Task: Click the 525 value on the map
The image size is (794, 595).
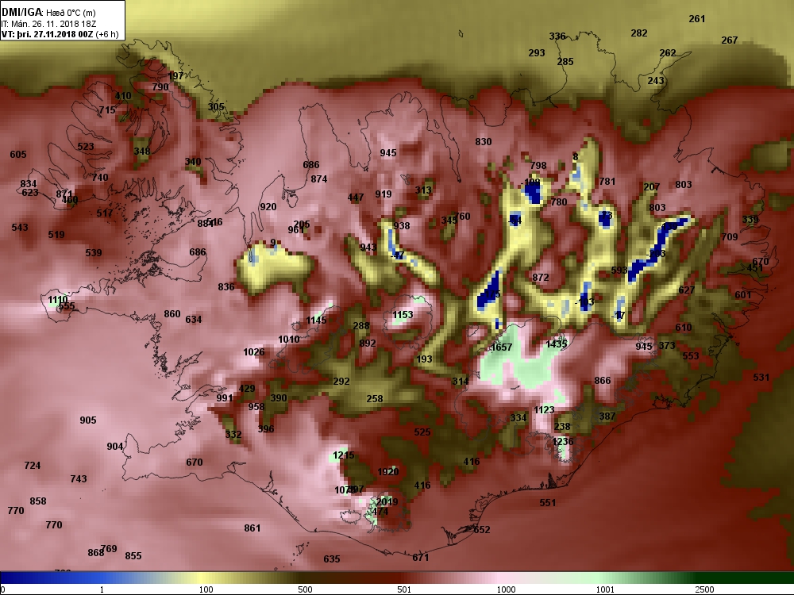Action: [x=422, y=432]
